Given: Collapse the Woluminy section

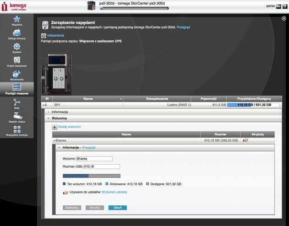Looking at the screenshot, I should click(x=49, y=118).
